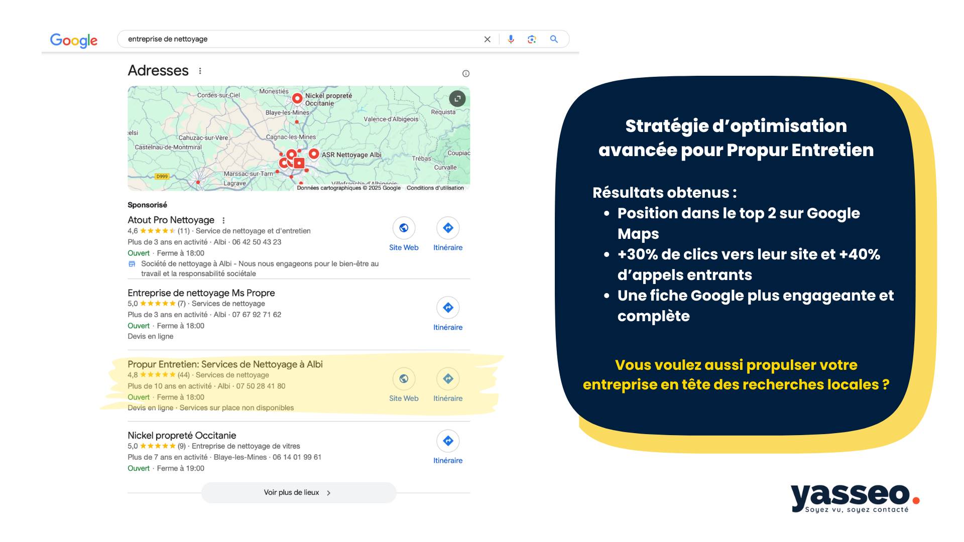The image size is (964, 542).
Task: Click the 'Voir plus de lieux' button
Action: tap(299, 493)
